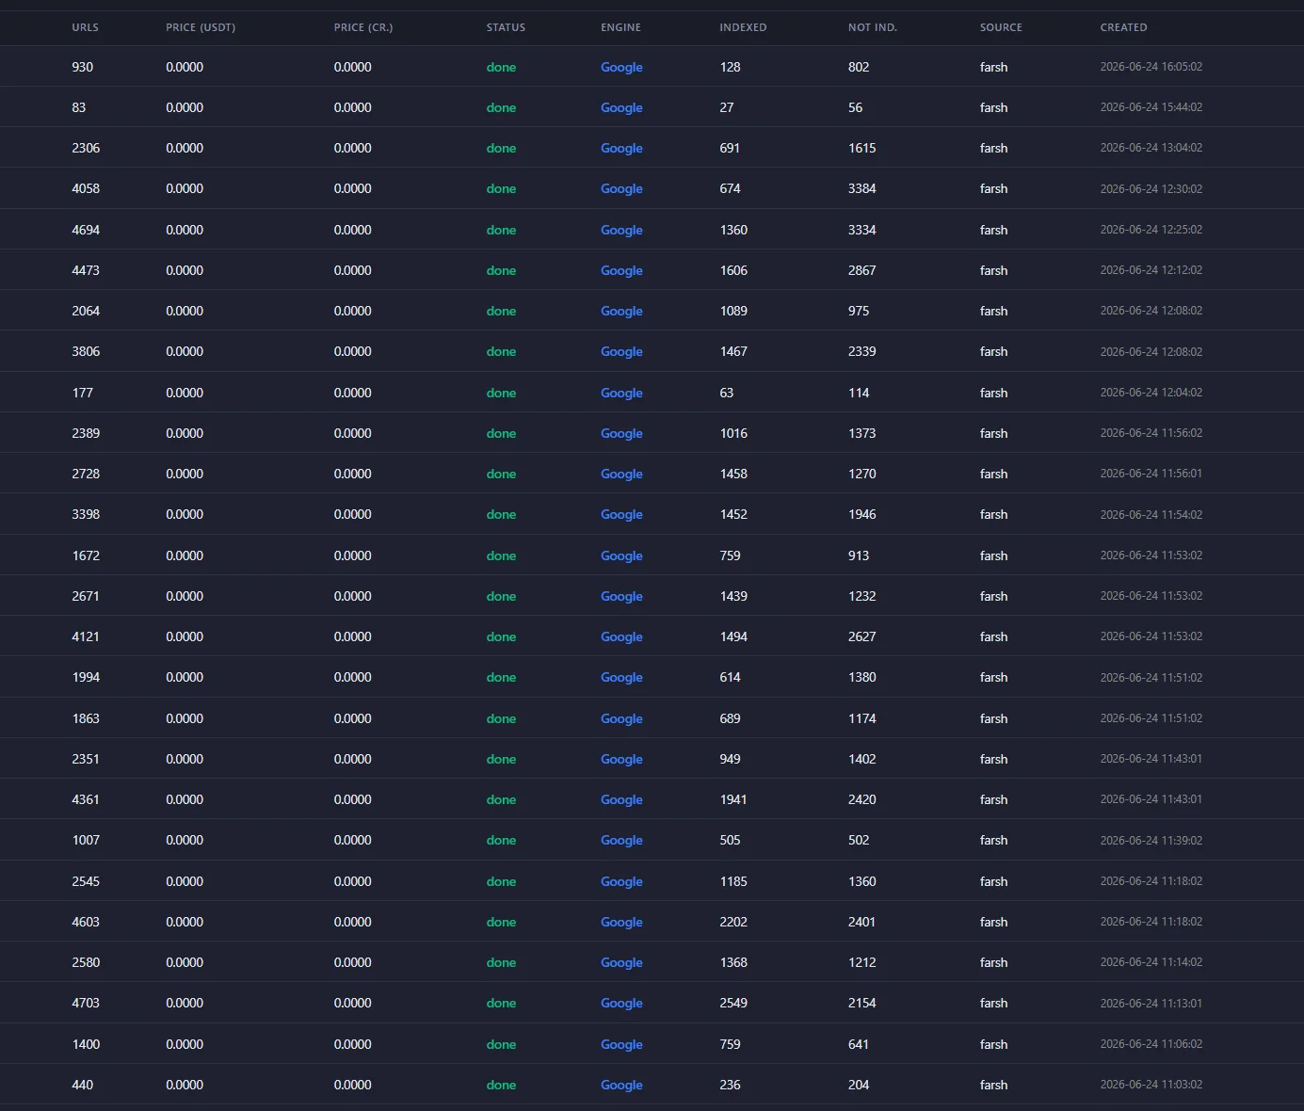Open Google link in the 4058 URLs row
Screen dimensions: 1304x1111
pos(621,188)
